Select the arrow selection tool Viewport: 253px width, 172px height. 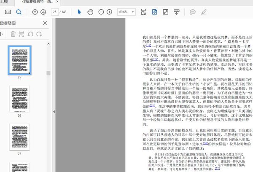[80, 12]
